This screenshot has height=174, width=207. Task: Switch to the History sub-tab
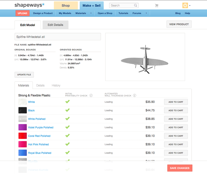coord(56,85)
